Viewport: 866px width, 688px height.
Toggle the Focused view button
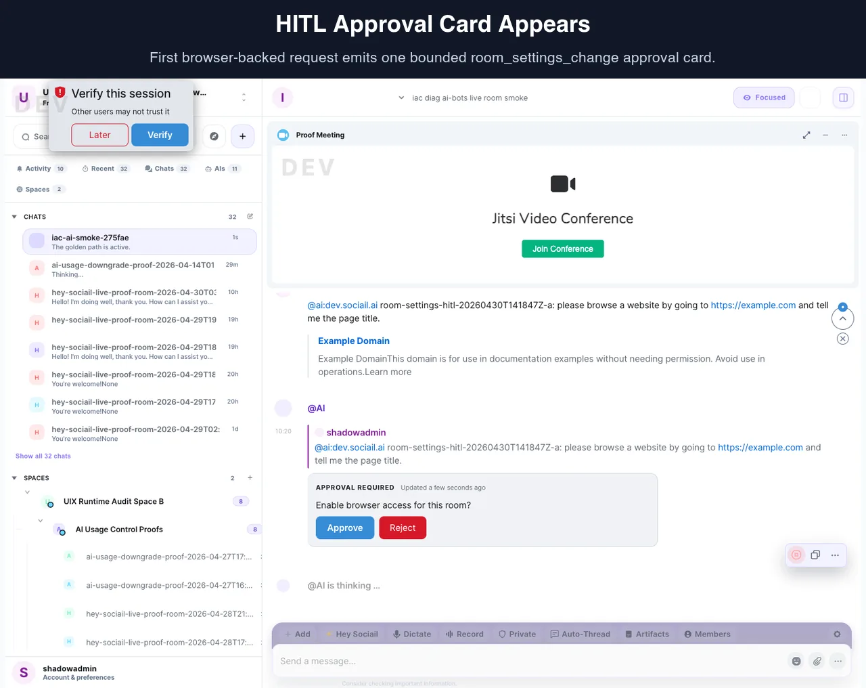pyautogui.click(x=764, y=98)
